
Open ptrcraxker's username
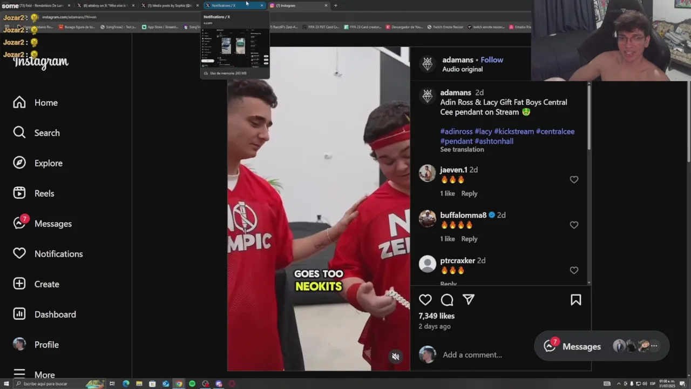point(457,260)
